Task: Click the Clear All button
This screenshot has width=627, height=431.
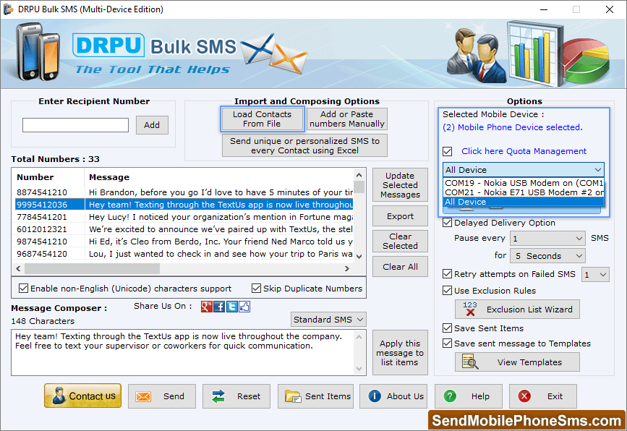Action: [400, 267]
